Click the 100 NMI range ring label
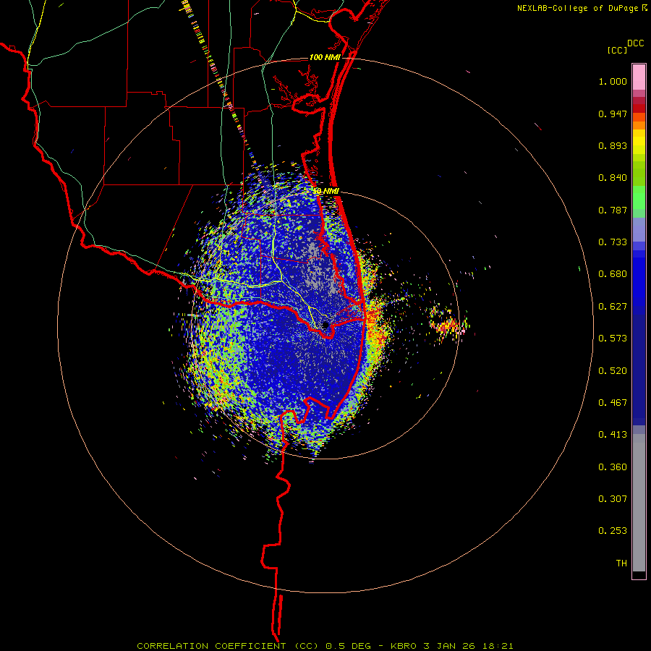The width and height of the screenshot is (651, 651). point(325,57)
